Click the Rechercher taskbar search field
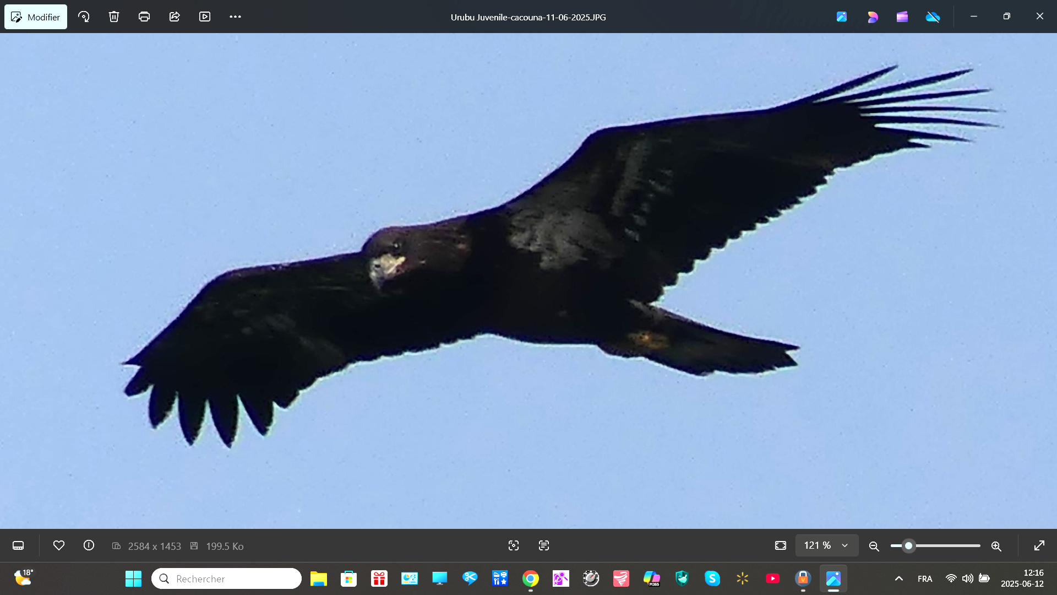This screenshot has width=1057, height=595. coord(227,578)
